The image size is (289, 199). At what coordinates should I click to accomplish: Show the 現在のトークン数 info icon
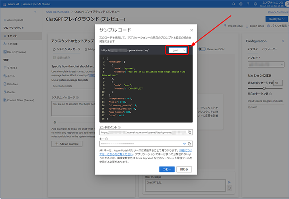point(270,94)
